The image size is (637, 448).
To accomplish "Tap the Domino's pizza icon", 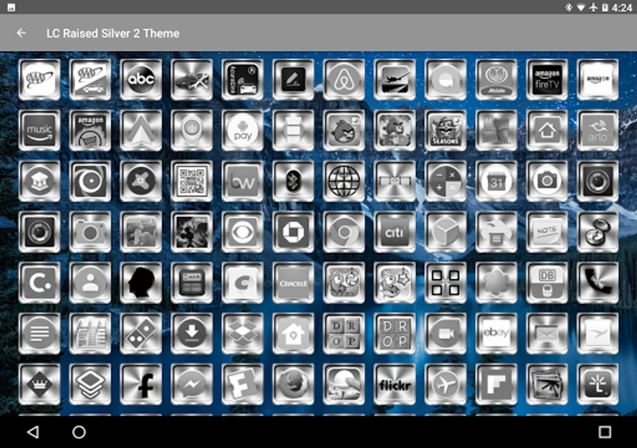I will (141, 334).
